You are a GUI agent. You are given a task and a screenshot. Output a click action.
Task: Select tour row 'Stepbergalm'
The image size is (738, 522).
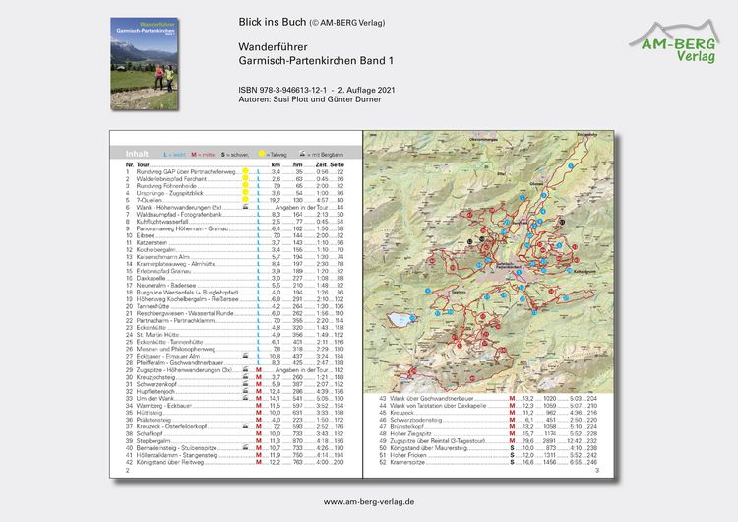(x=235, y=441)
